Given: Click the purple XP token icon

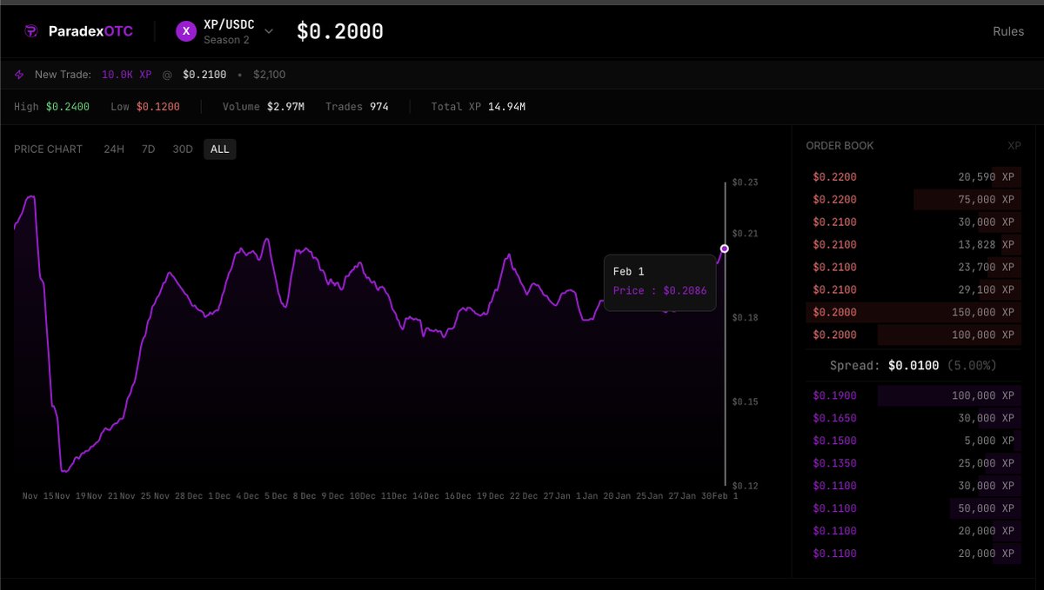Looking at the screenshot, I should coord(185,31).
